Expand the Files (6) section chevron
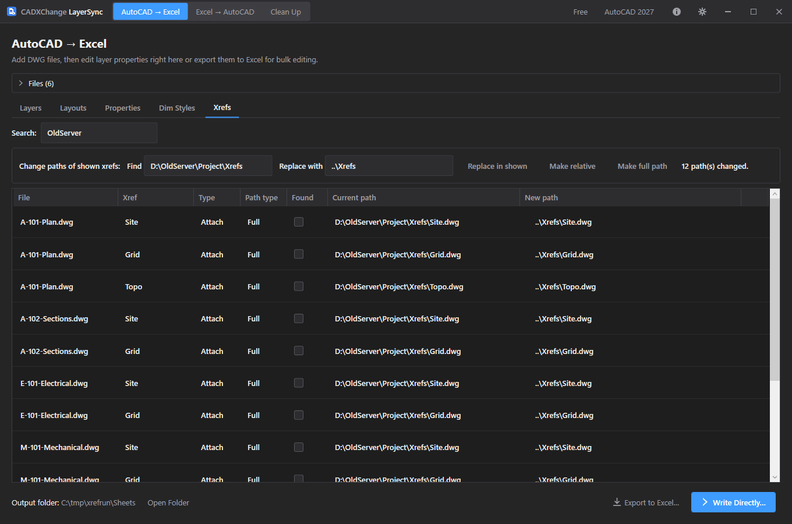 point(21,83)
